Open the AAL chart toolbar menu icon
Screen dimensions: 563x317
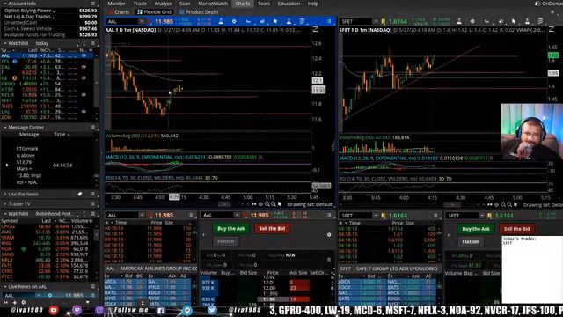[329, 21]
